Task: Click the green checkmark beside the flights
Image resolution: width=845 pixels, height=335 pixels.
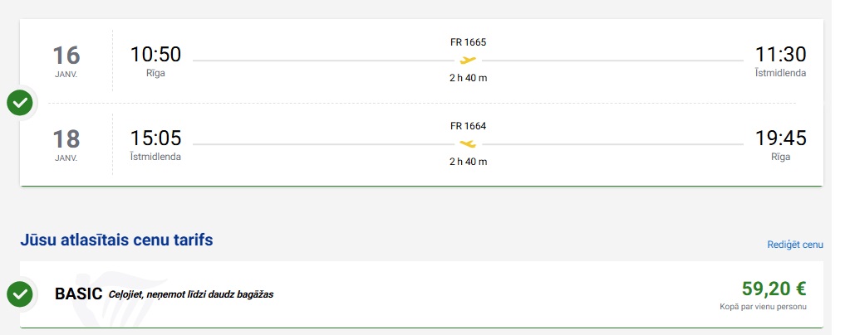Action: [x=20, y=104]
